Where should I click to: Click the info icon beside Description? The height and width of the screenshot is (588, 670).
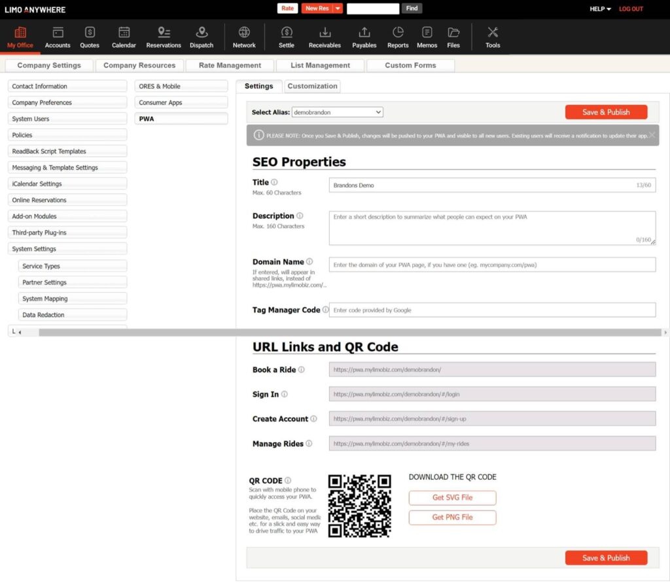tap(300, 215)
